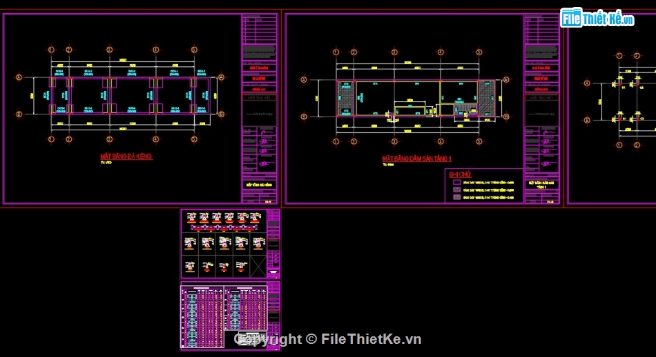Viewport: 656px width, 357px height.
Task: Click the left hatched slab panel in Dầm Sàn plan
Action: click(x=345, y=98)
